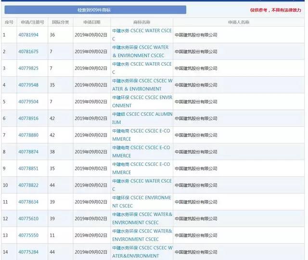The image size is (308, 260).
Task: Select registration link 40779825
Action: tap(28, 68)
